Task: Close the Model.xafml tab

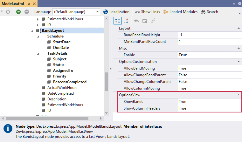Action: pyautogui.click(x=34, y=4)
